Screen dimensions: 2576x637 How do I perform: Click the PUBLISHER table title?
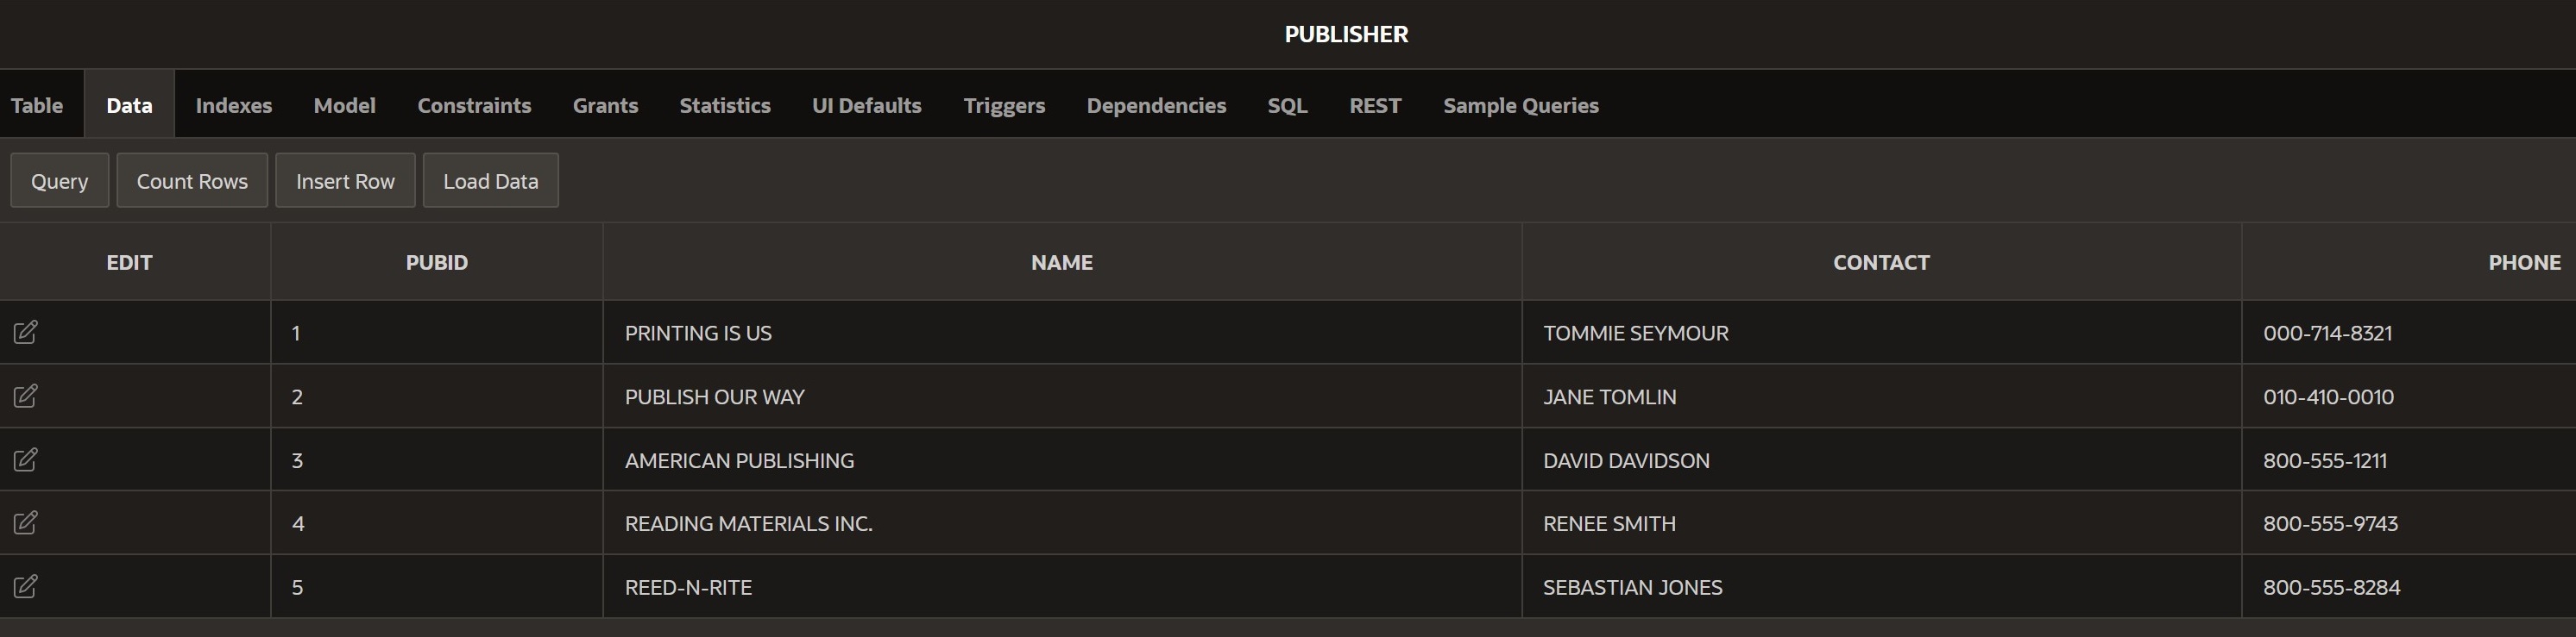(1346, 34)
